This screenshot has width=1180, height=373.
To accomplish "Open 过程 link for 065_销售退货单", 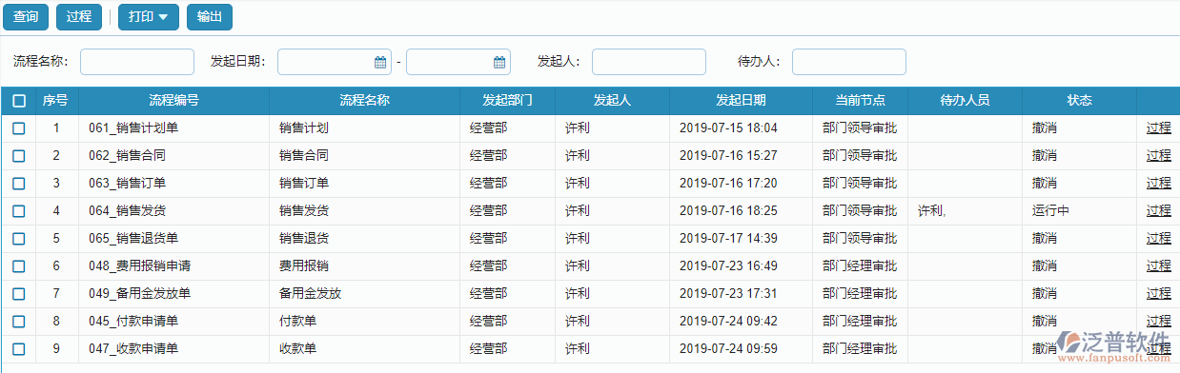I will click(1159, 239).
